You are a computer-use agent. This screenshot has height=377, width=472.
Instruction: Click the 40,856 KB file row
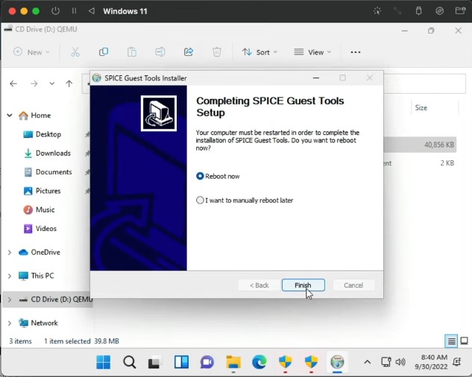421,145
